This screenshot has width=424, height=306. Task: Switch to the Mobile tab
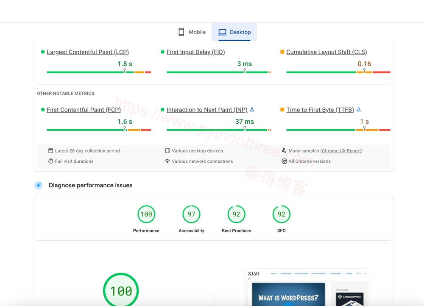tap(192, 32)
